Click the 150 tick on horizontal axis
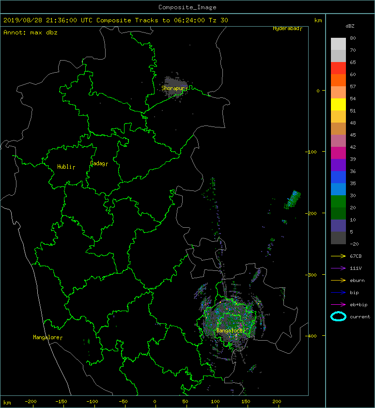 tap(246, 402)
